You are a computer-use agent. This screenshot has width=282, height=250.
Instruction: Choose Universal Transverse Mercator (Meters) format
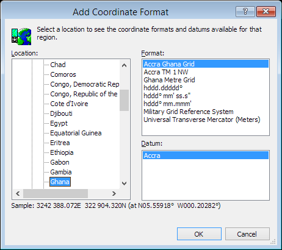[x=206, y=120]
